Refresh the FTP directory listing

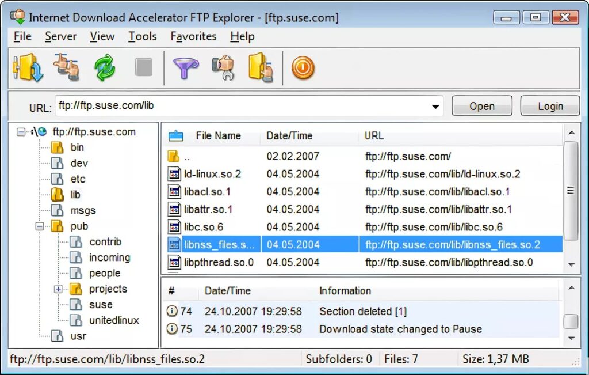click(104, 67)
